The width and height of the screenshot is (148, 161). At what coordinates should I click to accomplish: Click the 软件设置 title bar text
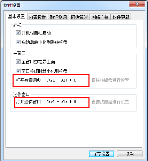click(12, 6)
